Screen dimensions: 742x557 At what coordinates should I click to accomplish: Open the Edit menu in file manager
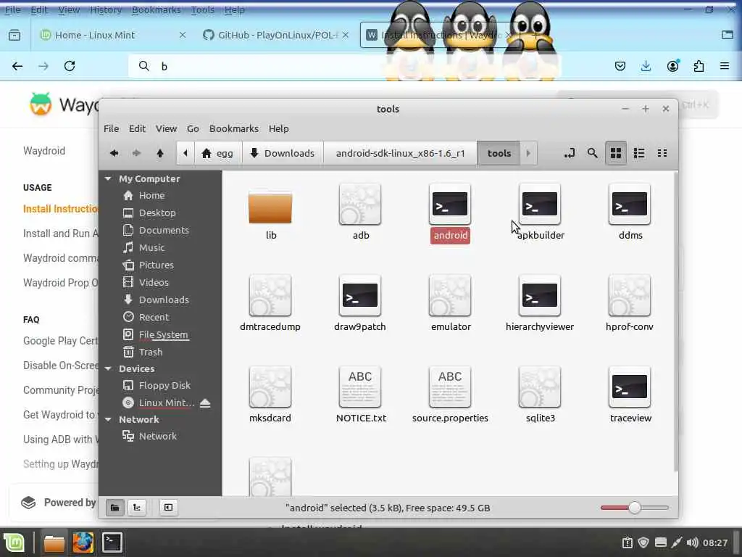tap(137, 128)
